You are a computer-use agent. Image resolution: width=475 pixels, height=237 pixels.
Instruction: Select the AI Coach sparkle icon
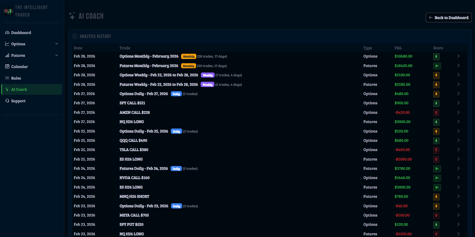tap(7, 89)
